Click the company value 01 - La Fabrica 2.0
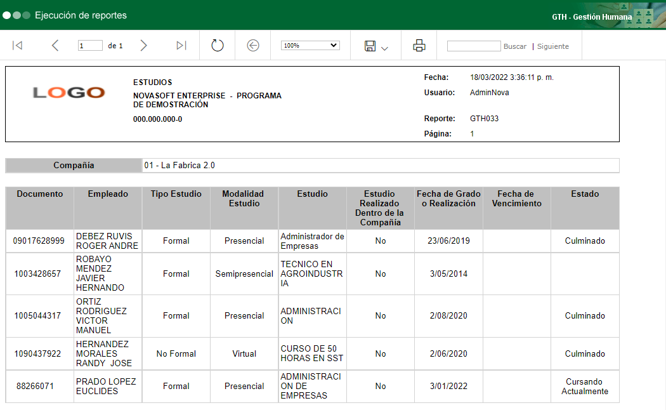Viewport: 666px width, 410px height. [x=180, y=165]
